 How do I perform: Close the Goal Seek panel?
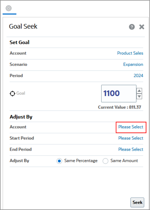point(142,27)
